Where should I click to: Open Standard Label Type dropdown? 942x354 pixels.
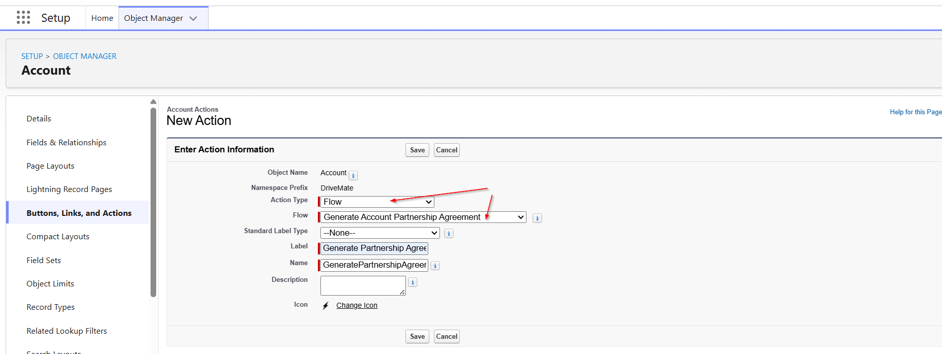[380, 233]
